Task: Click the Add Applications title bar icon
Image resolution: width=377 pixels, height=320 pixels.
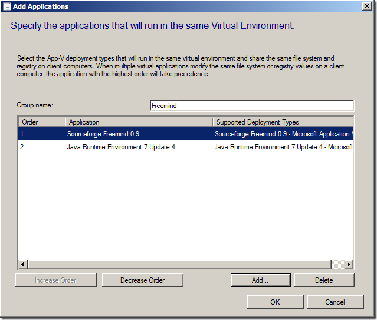Action: [6, 6]
